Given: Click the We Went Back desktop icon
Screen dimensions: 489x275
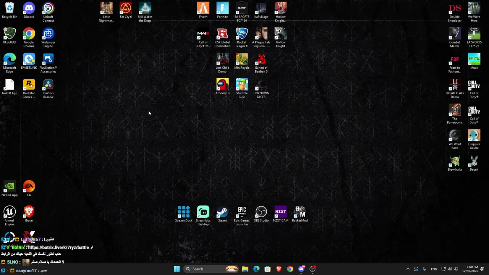Looking at the screenshot, I should pyautogui.click(x=455, y=140).
